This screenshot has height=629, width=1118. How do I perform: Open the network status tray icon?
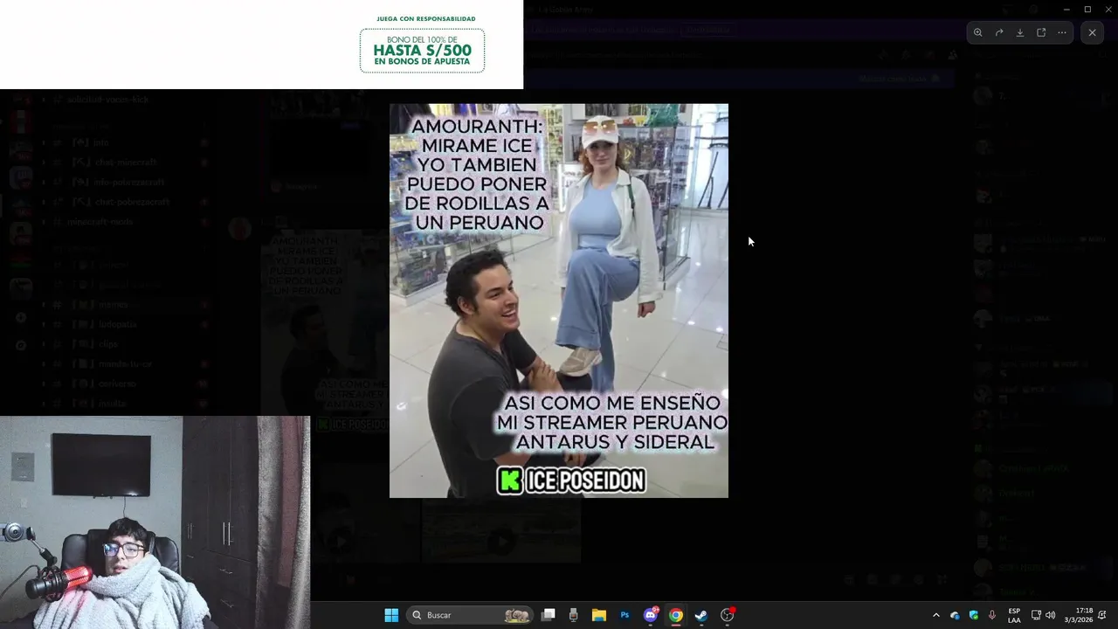(x=1036, y=615)
